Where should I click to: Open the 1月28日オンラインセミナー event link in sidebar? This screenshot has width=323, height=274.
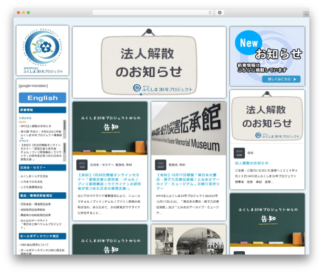41,152
